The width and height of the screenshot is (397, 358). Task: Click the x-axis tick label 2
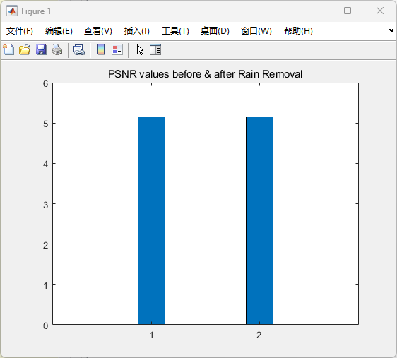[x=259, y=335]
